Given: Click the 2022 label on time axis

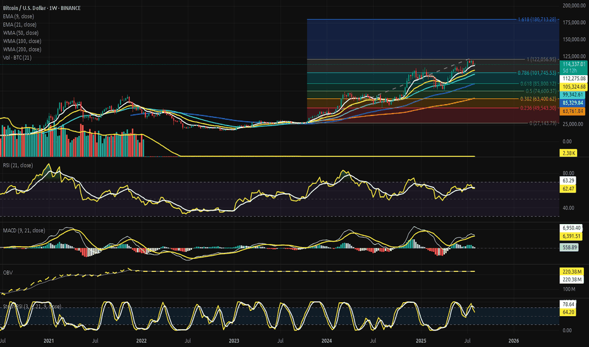Looking at the screenshot, I should (141, 341).
